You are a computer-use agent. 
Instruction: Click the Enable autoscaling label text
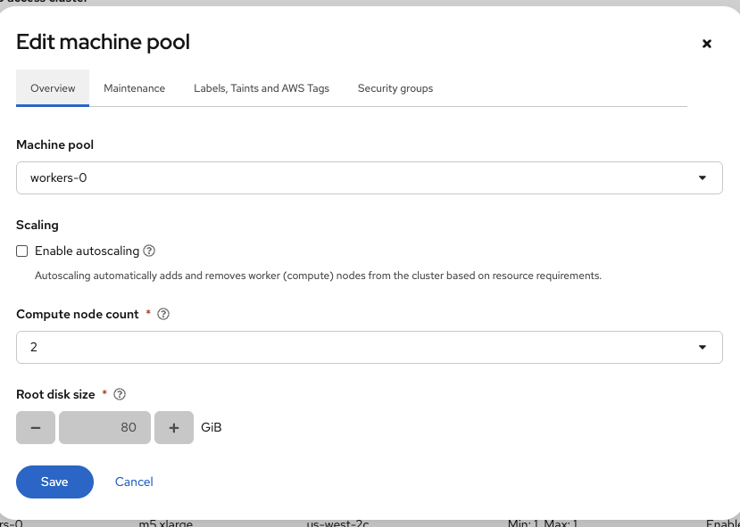pos(86,251)
